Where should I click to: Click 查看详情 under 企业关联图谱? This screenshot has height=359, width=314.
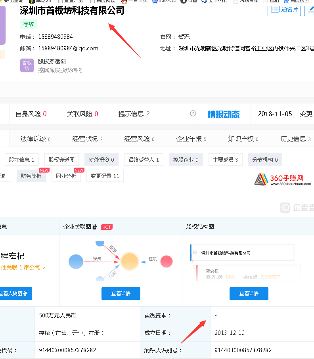[x=121, y=294]
